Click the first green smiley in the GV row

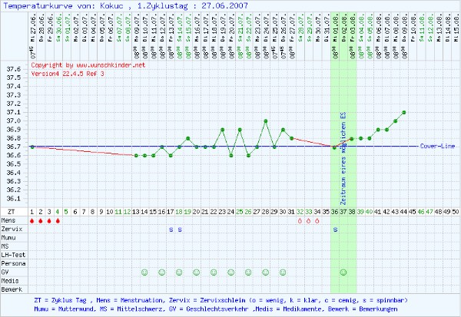tap(144, 272)
